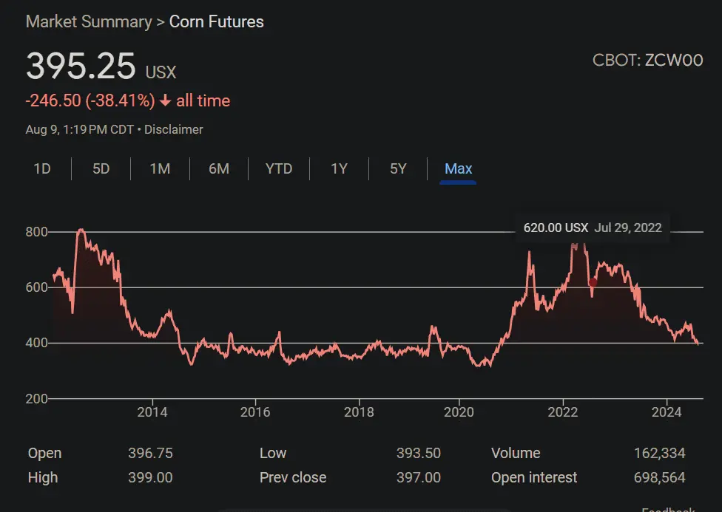Click the Open interest figure 698,564
The image size is (722, 512).
pos(658,477)
